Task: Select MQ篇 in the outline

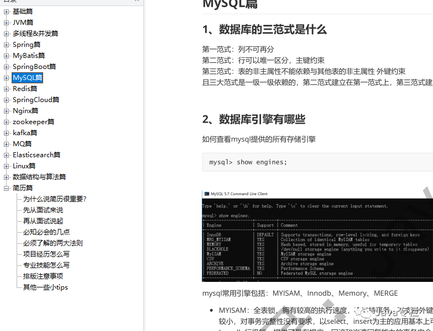Action: 22,144
